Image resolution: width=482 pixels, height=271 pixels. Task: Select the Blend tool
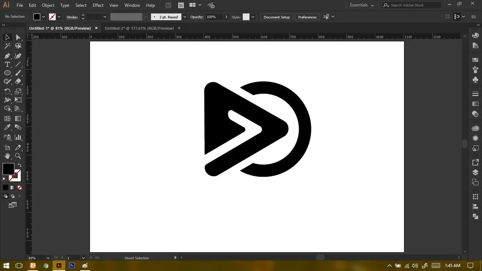click(x=18, y=128)
